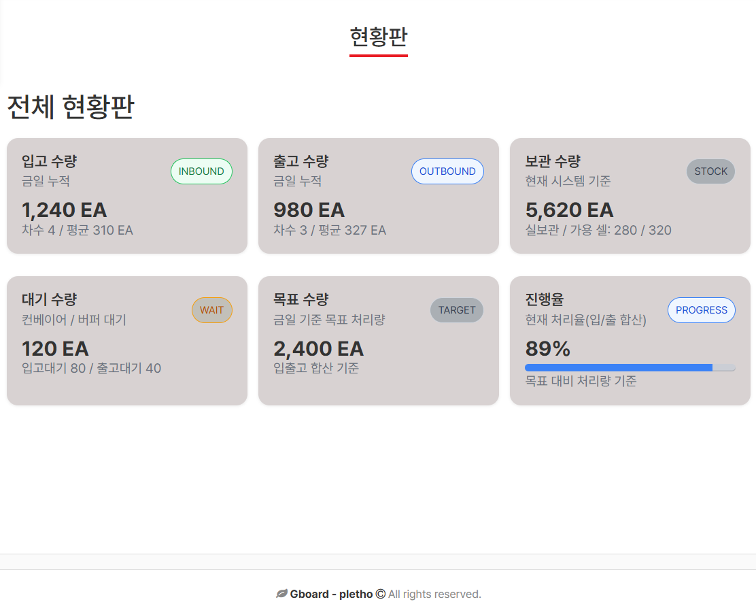The image size is (756, 604).
Task: Click the 980 EA outbound figure
Action: click(x=309, y=210)
